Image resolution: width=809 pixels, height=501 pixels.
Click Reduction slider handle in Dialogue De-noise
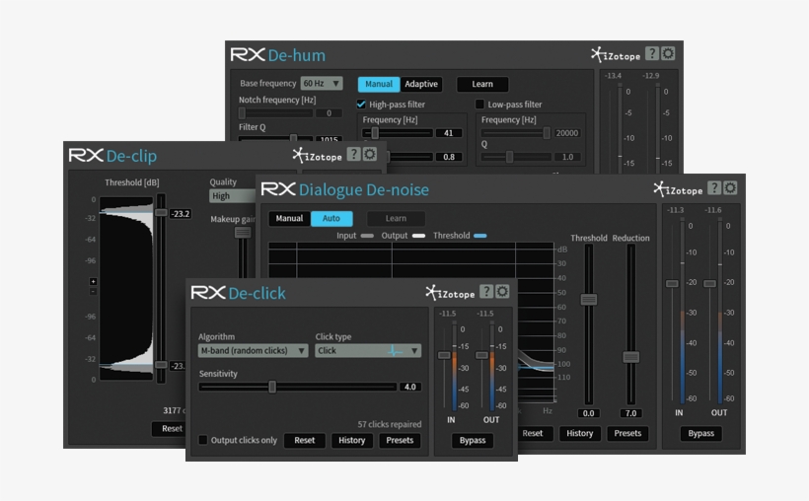click(x=631, y=357)
